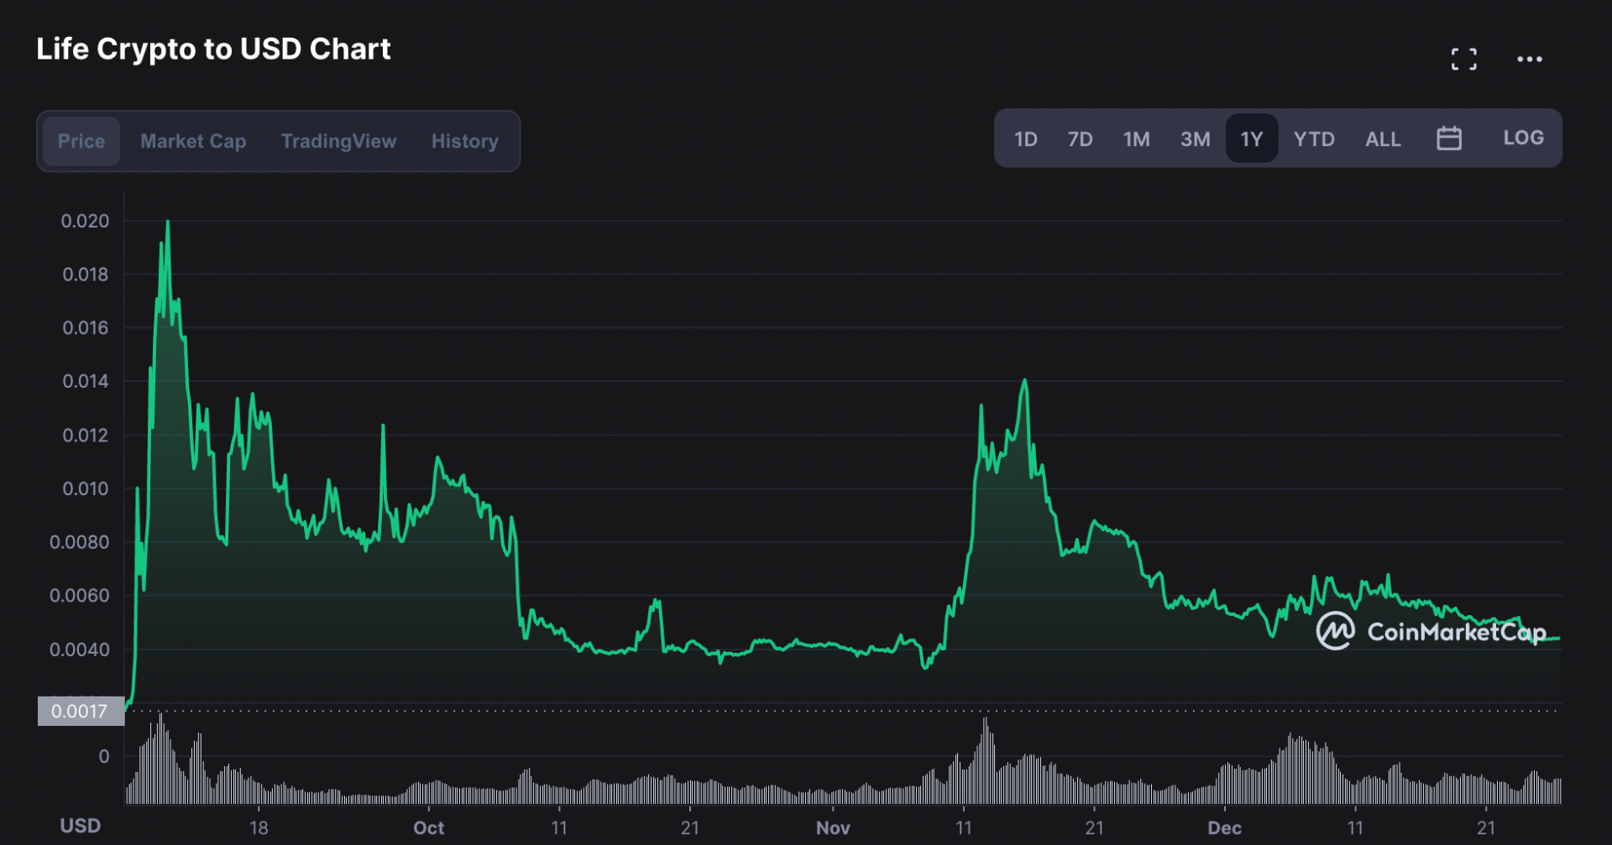Image resolution: width=1612 pixels, height=845 pixels.
Task: Select the 1M timeframe
Action: [1137, 138]
